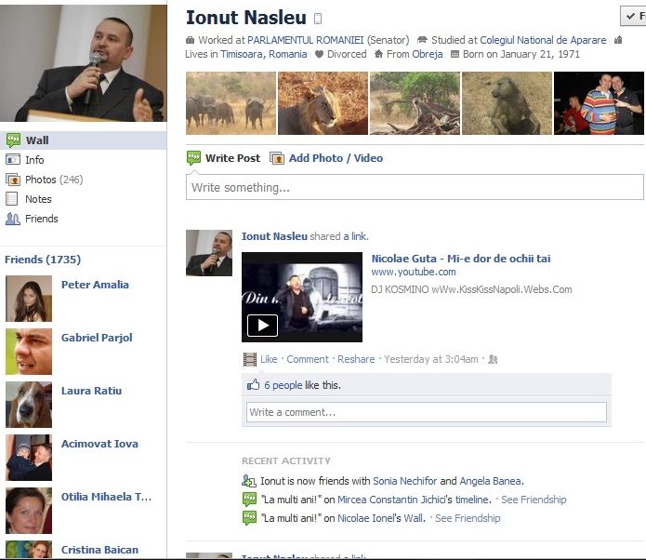Click the heart icon before Divorced
The width and height of the screenshot is (646, 560).
tap(319, 54)
